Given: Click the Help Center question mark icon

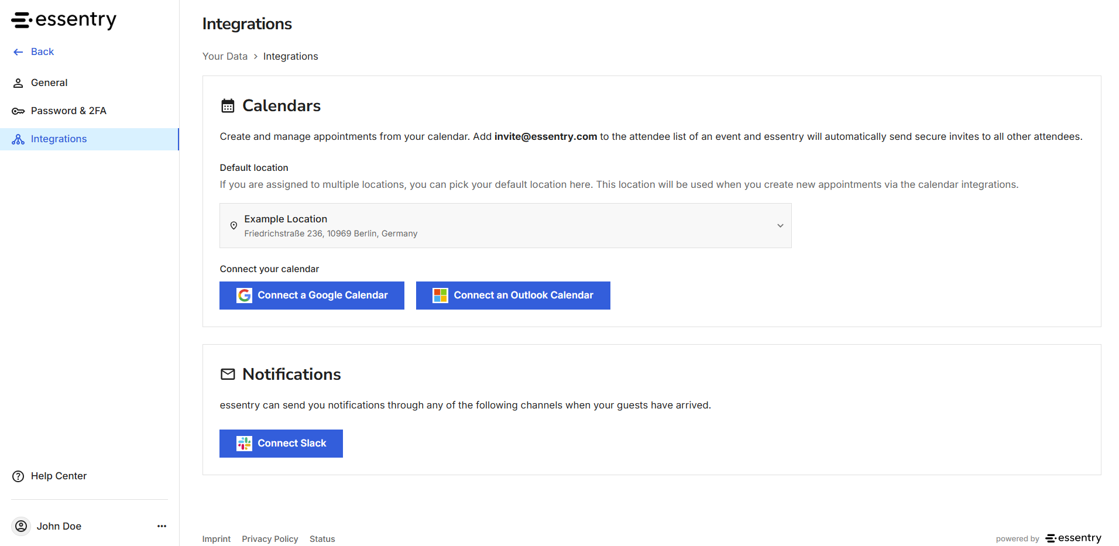Looking at the screenshot, I should 18,476.
